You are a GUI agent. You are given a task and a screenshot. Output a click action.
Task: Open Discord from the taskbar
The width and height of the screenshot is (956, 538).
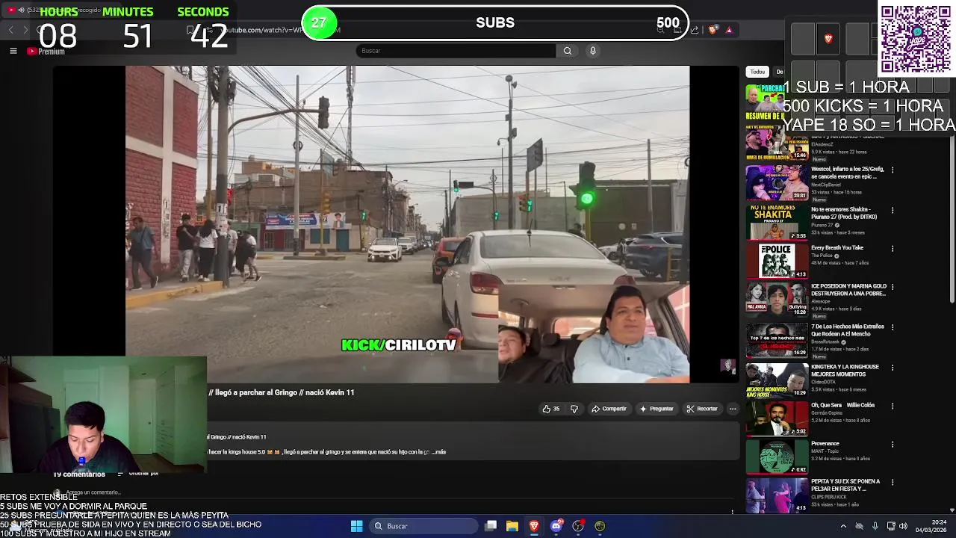point(556,526)
